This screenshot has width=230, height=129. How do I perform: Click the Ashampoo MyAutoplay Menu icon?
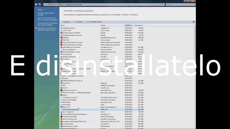point(61,121)
